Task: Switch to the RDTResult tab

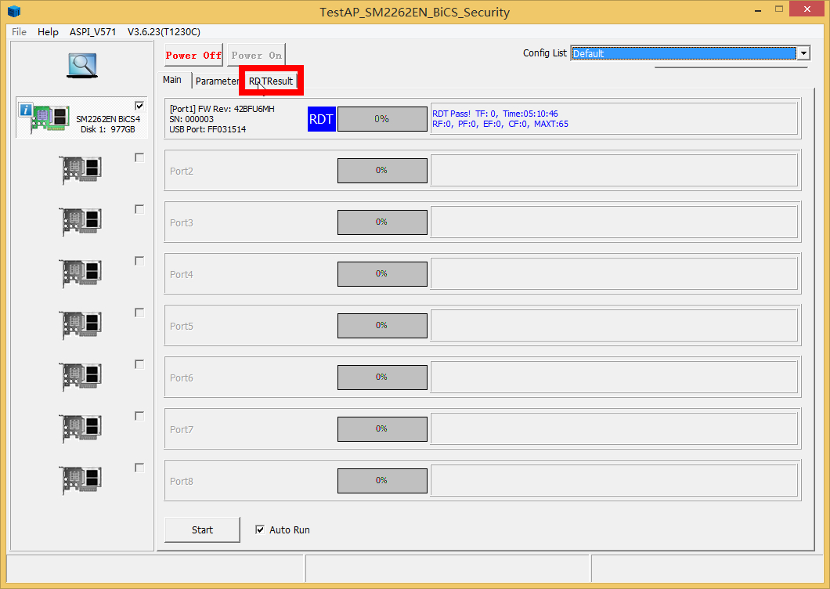Action: click(271, 81)
